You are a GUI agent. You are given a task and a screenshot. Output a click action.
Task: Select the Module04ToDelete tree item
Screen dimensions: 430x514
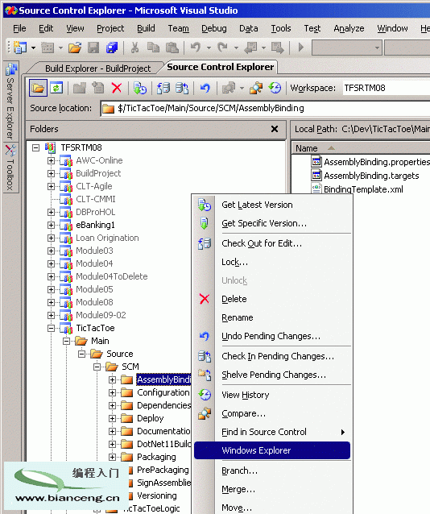(112, 276)
